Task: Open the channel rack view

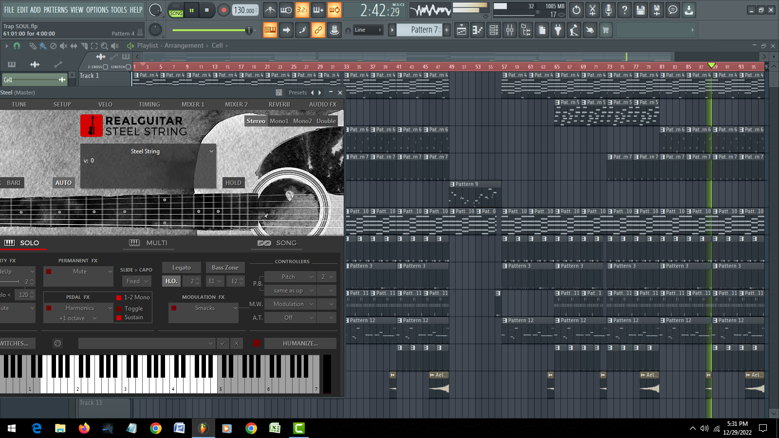Action: (x=494, y=30)
